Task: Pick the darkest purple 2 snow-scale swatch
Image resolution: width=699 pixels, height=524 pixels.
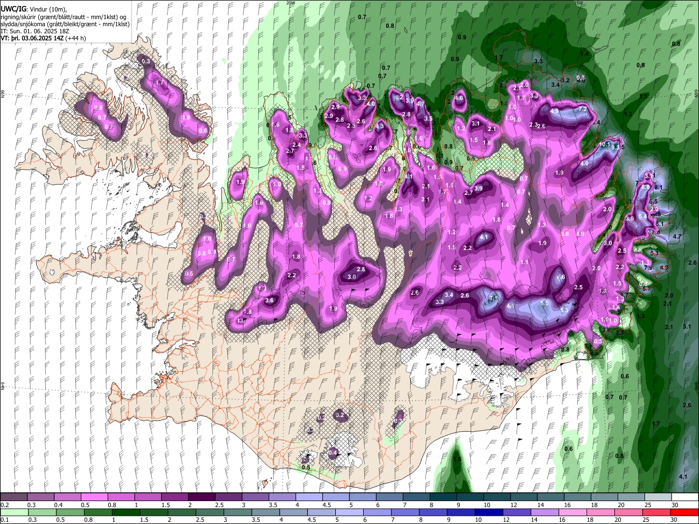Action: coord(201,497)
